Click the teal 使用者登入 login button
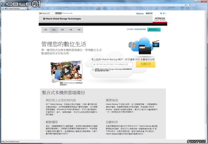The width and height of the screenshot is (208, 144). tap(154, 29)
